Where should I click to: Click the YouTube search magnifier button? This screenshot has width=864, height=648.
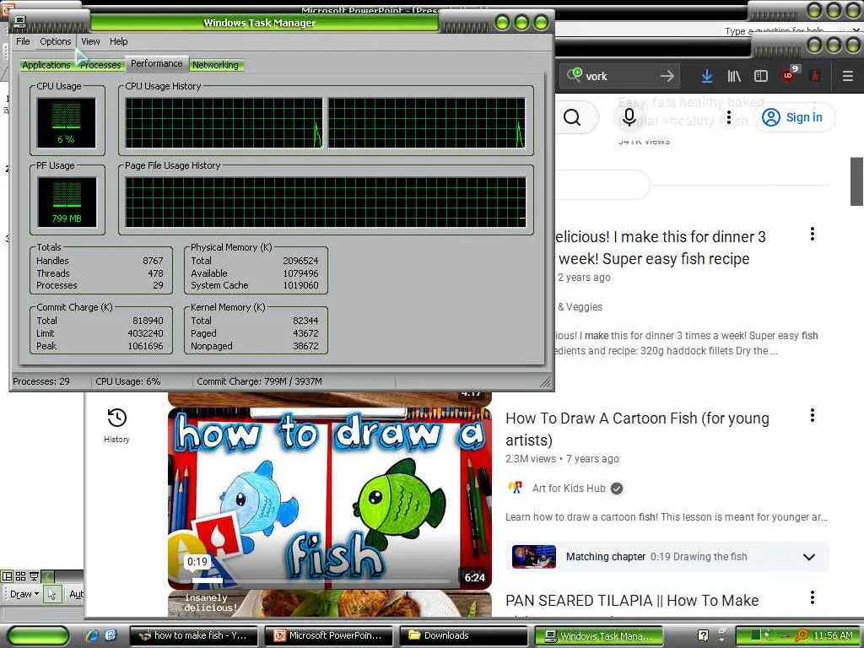(x=573, y=117)
